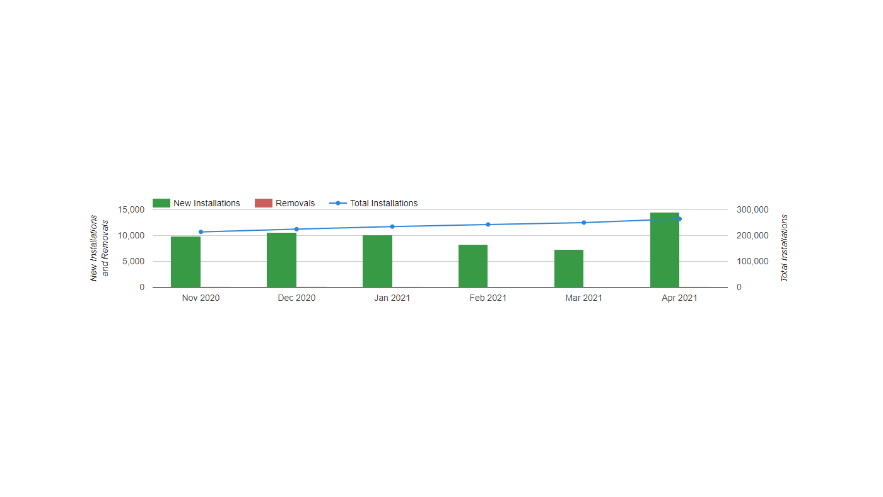
Task: Click the Mar 2021 line data point
Action: 584,223
